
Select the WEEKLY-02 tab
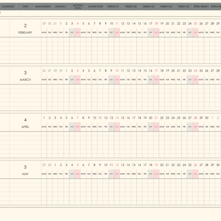(131, 7)
